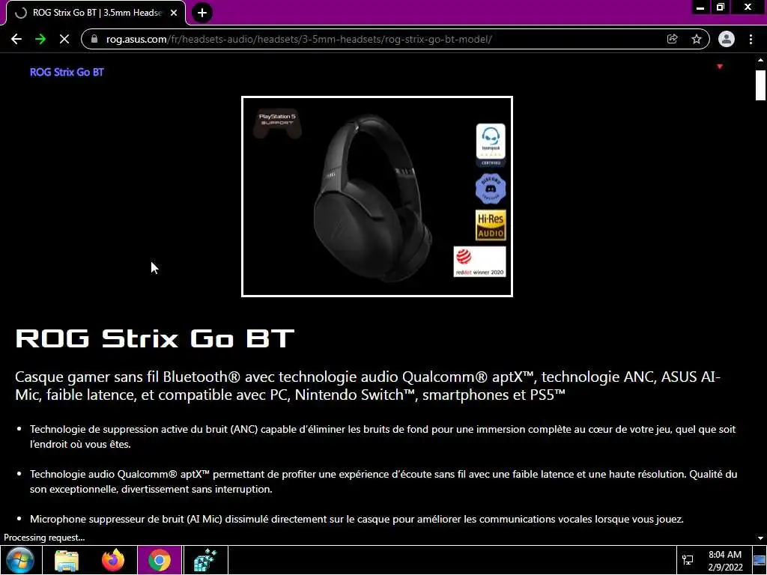Click the Show desktop button
The width and height of the screenshot is (767, 575).
click(760, 560)
